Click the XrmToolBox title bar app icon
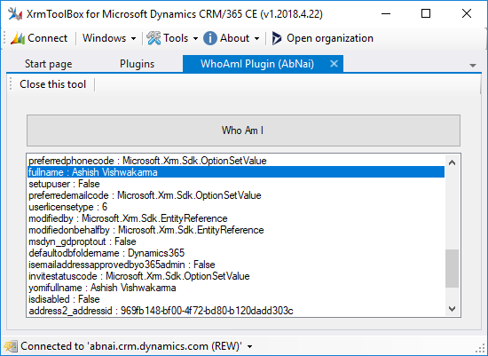This screenshot has height=356, width=488. (15, 13)
